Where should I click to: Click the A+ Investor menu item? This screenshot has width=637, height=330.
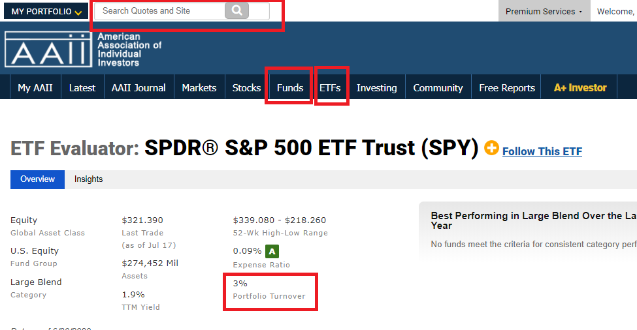[x=580, y=87]
